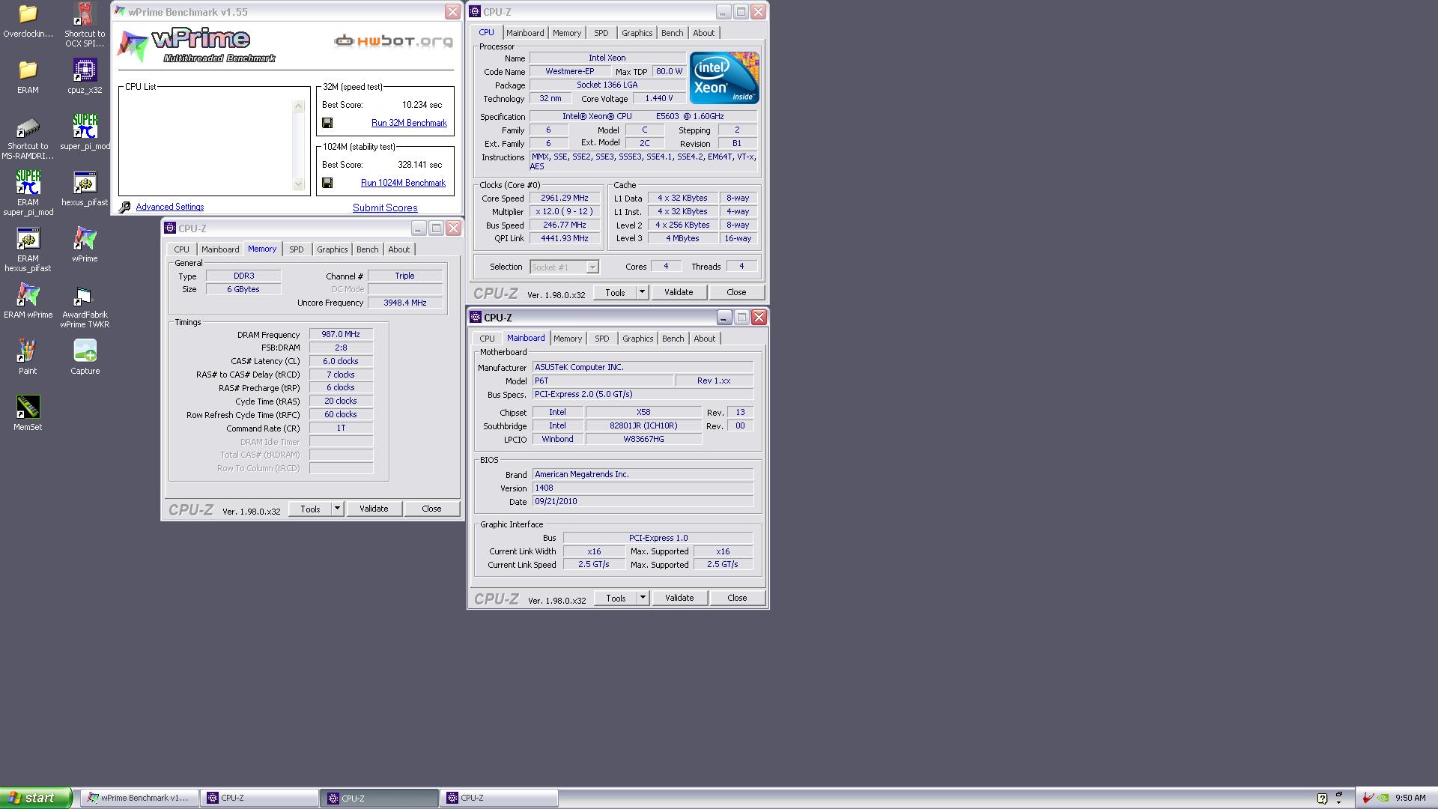Click save icon beside 32M benchmark

click(327, 123)
